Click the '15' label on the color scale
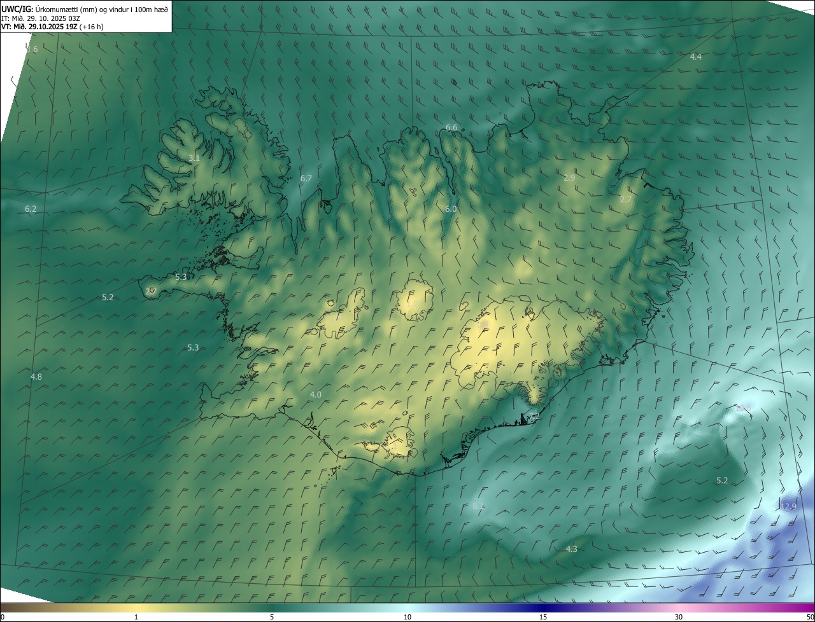 pos(543,618)
